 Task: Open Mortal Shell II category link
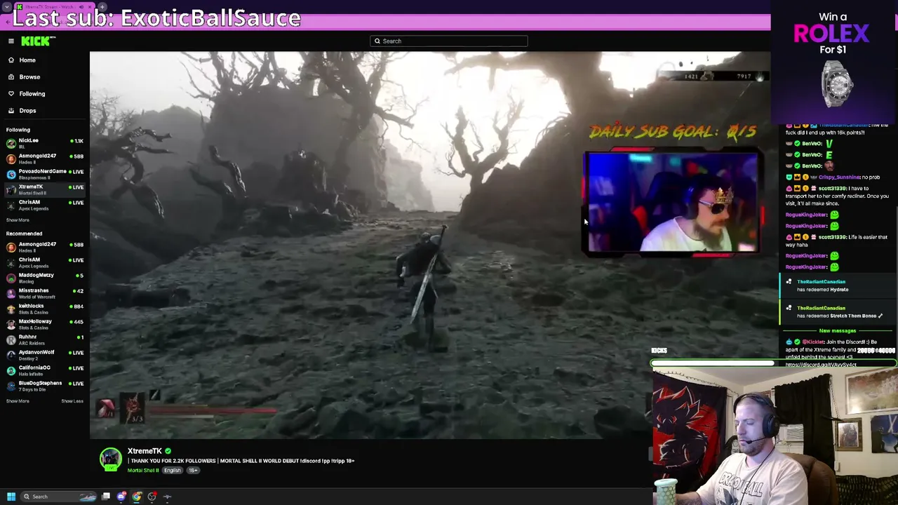click(143, 471)
